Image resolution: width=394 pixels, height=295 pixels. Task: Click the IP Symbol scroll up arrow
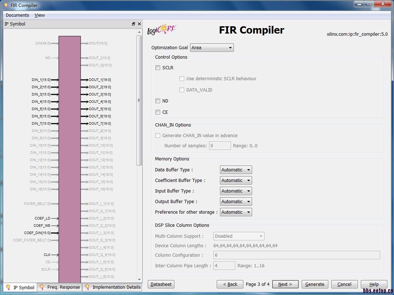139,32
